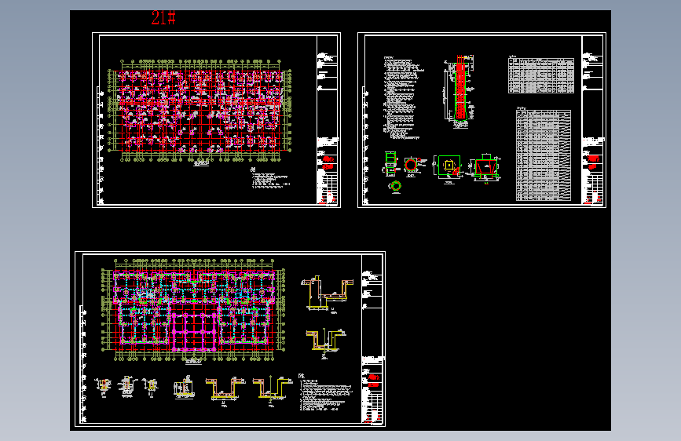Click the large red circle section detail

412,166
